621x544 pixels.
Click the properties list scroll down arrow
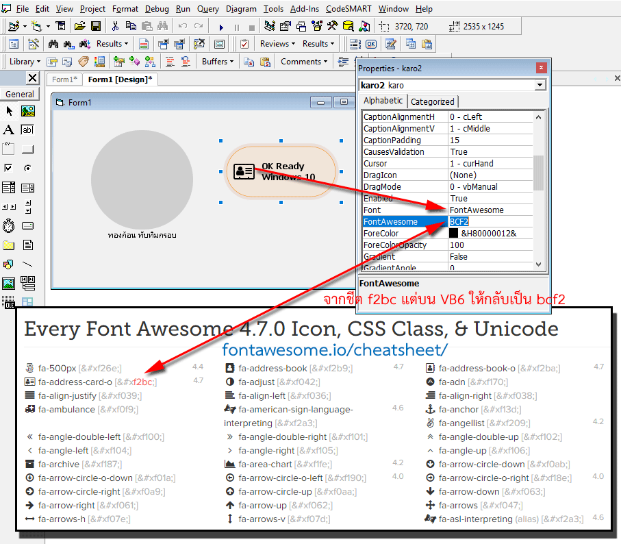[538, 264]
